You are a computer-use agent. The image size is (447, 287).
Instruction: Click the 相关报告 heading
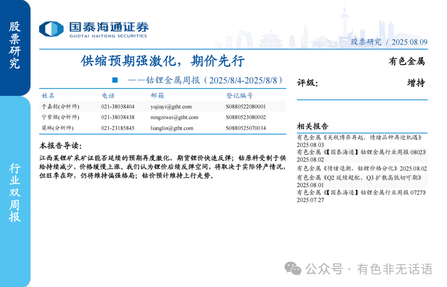[313, 126]
